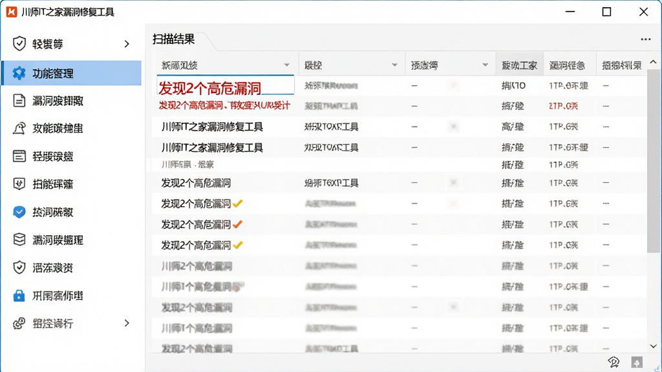
Task: Click the gray square upload icon at bottom
Action: (637, 362)
